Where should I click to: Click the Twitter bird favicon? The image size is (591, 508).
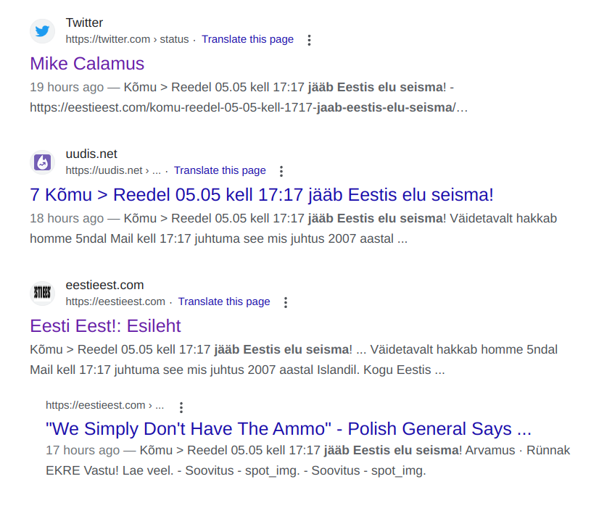42,31
